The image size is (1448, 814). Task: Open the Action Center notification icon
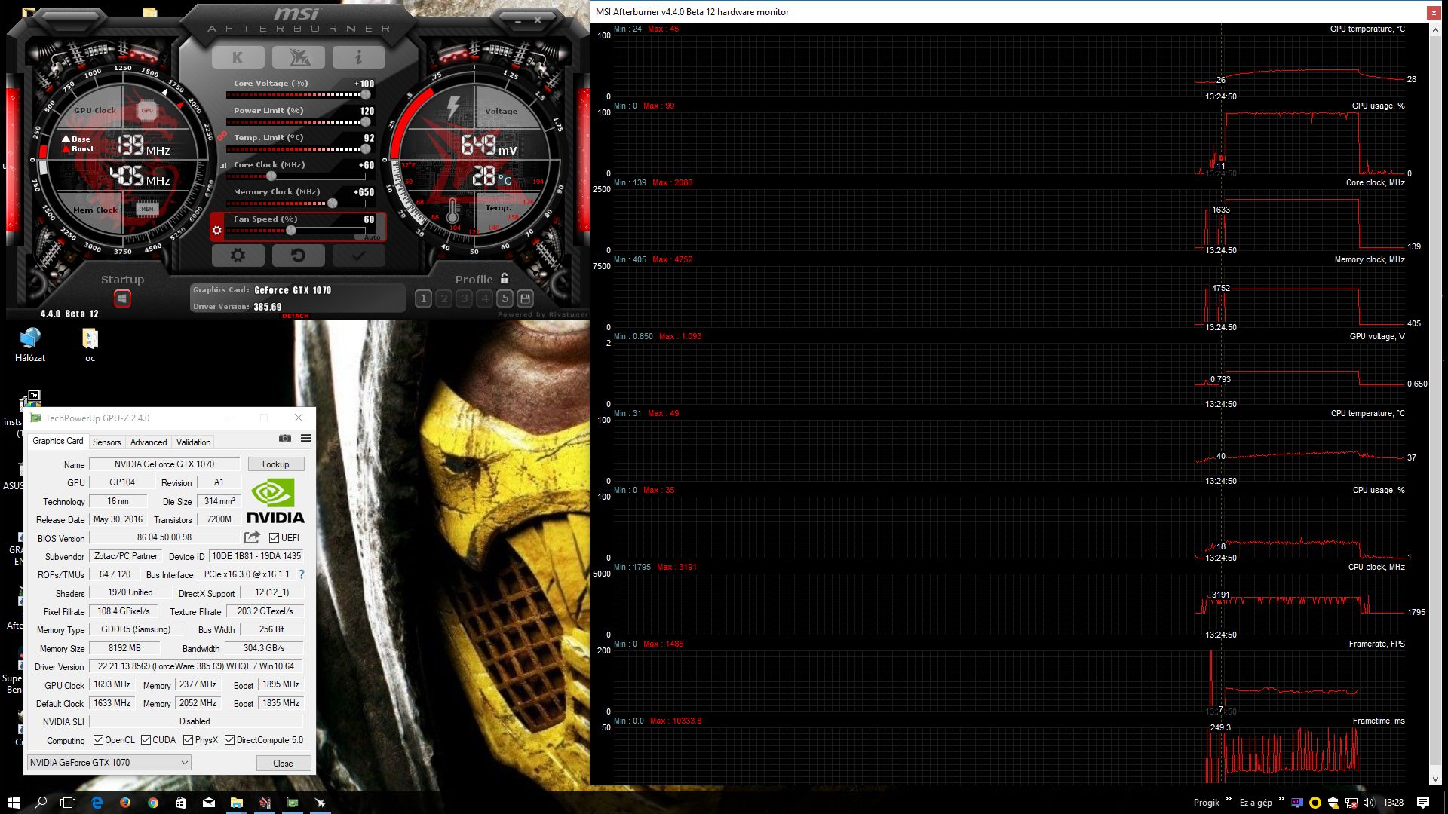pyautogui.click(x=1423, y=803)
